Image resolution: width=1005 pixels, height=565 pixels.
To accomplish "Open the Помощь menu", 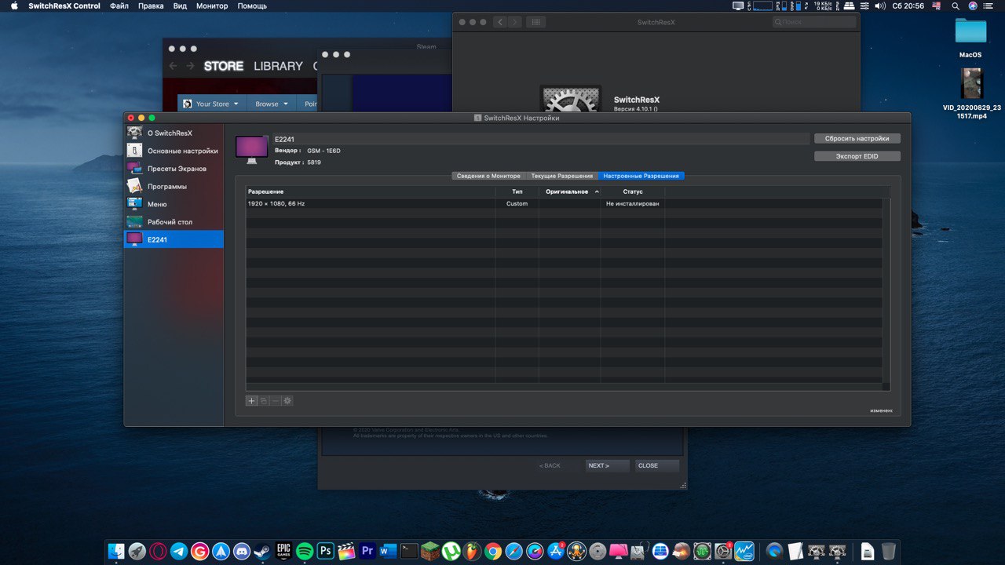I will pyautogui.click(x=252, y=5).
